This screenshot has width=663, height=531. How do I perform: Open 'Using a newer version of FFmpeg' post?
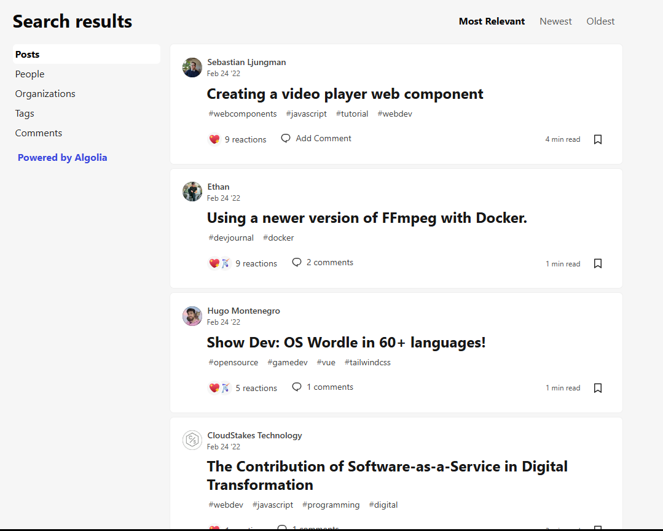[367, 218]
